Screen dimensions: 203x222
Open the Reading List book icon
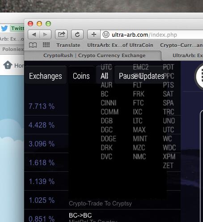click(x=33, y=45)
